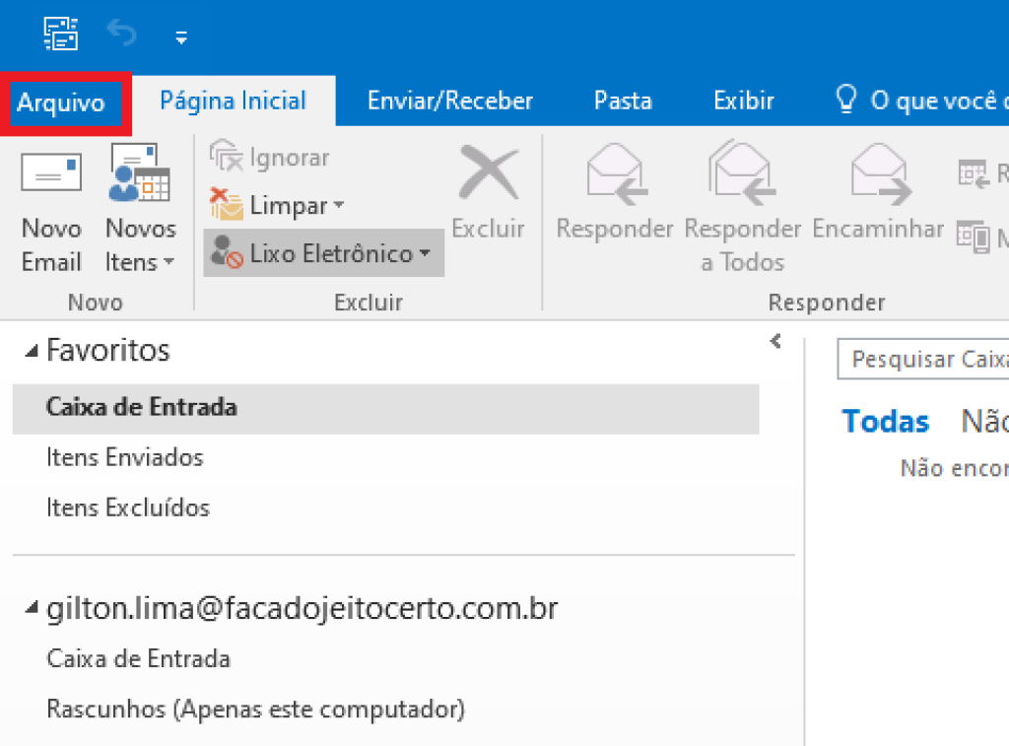Image resolution: width=1009 pixels, height=746 pixels.
Task: Click the Responder reply envelope icon
Action: (x=616, y=173)
